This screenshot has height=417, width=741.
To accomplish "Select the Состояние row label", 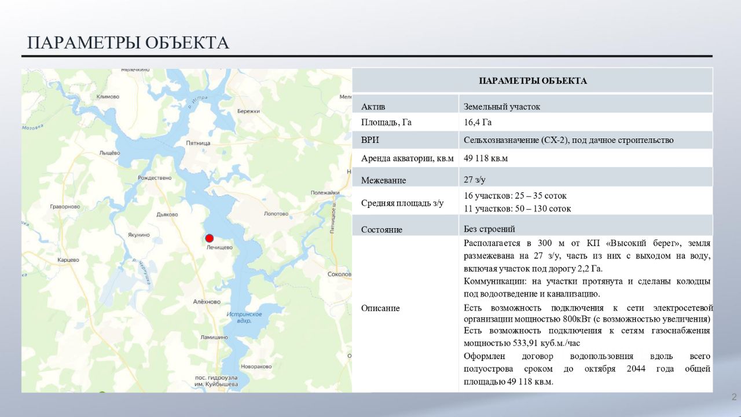I will pos(381,229).
